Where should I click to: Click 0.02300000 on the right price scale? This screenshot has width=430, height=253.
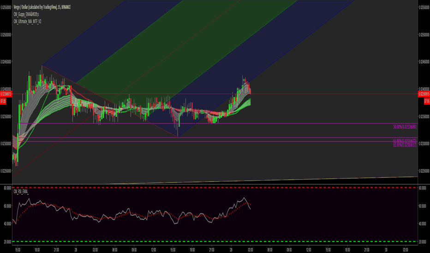424,144
